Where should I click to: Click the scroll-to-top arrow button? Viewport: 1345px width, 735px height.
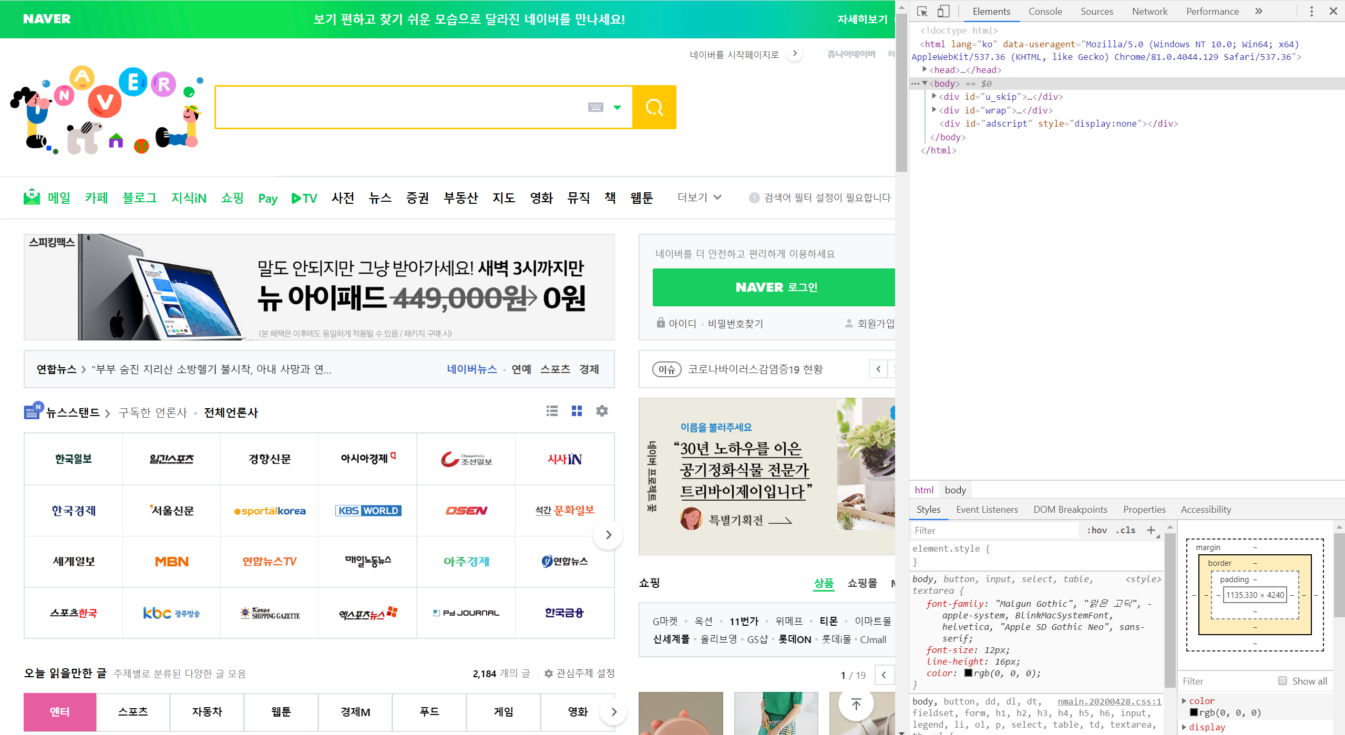pyautogui.click(x=856, y=704)
